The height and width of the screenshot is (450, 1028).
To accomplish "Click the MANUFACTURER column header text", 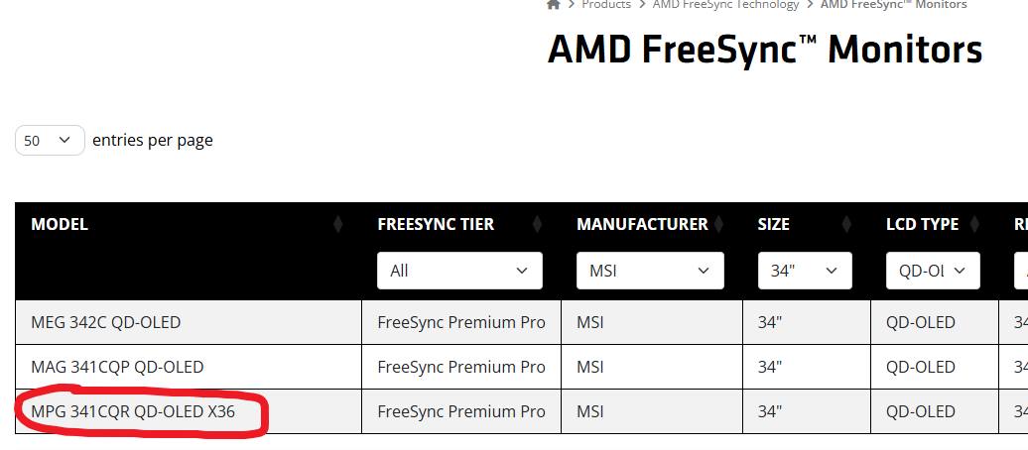I will click(x=643, y=224).
